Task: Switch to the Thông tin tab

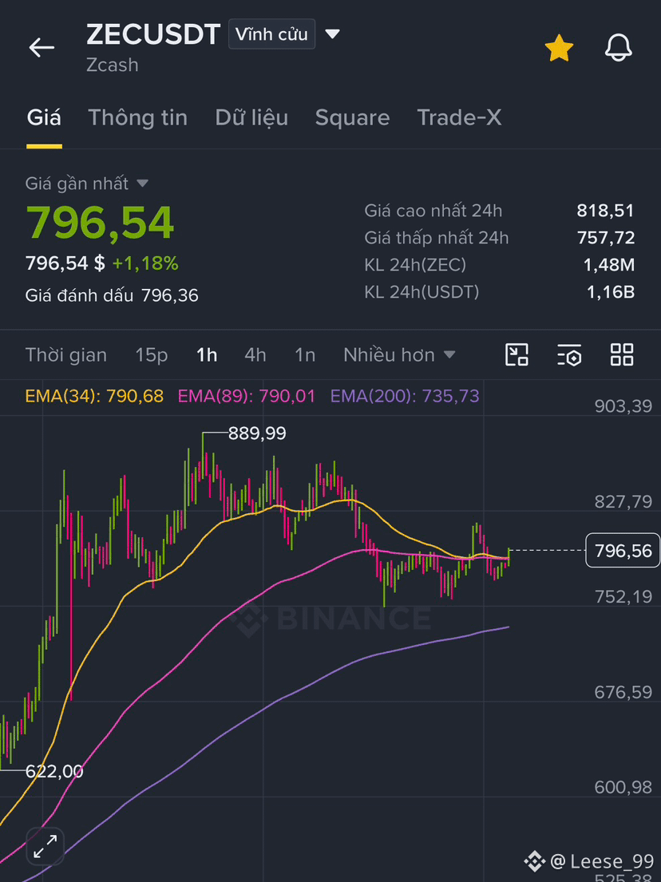Action: (138, 117)
